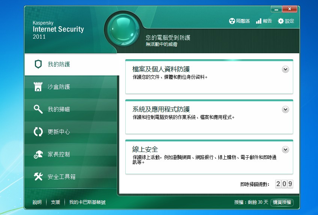Open the 我的防護 tab

72,64
